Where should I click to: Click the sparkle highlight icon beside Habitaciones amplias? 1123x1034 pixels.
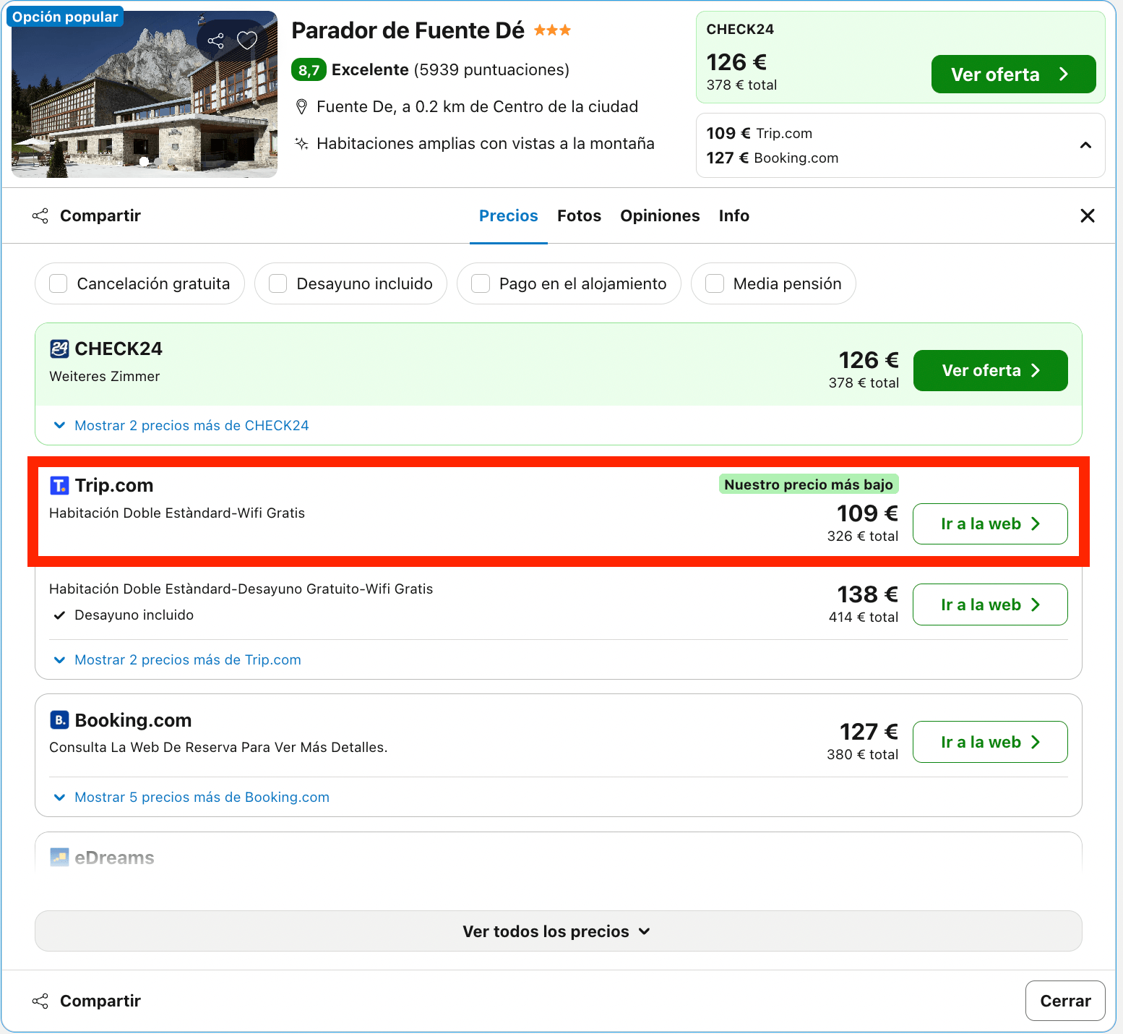302,143
